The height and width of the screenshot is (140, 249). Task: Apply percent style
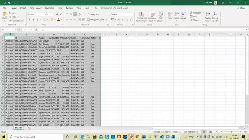[x=118, y=19]
